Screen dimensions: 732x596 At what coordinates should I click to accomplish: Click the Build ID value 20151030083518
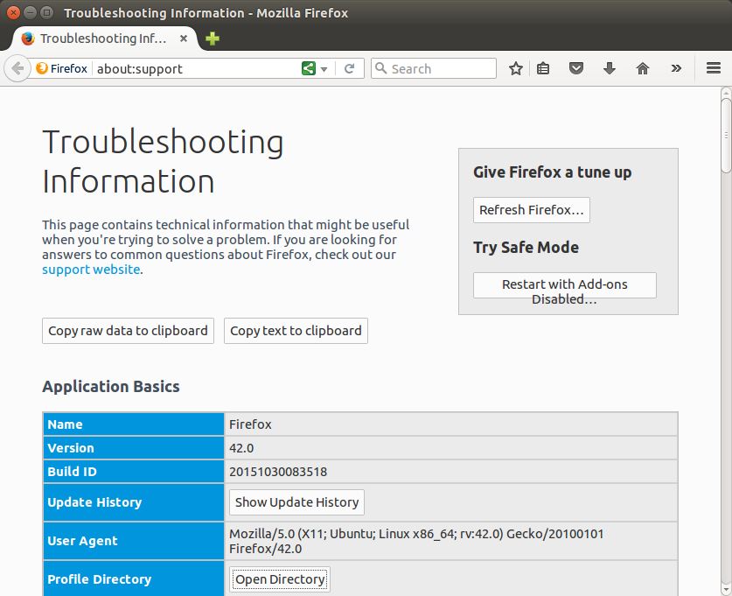pos(278,472)
